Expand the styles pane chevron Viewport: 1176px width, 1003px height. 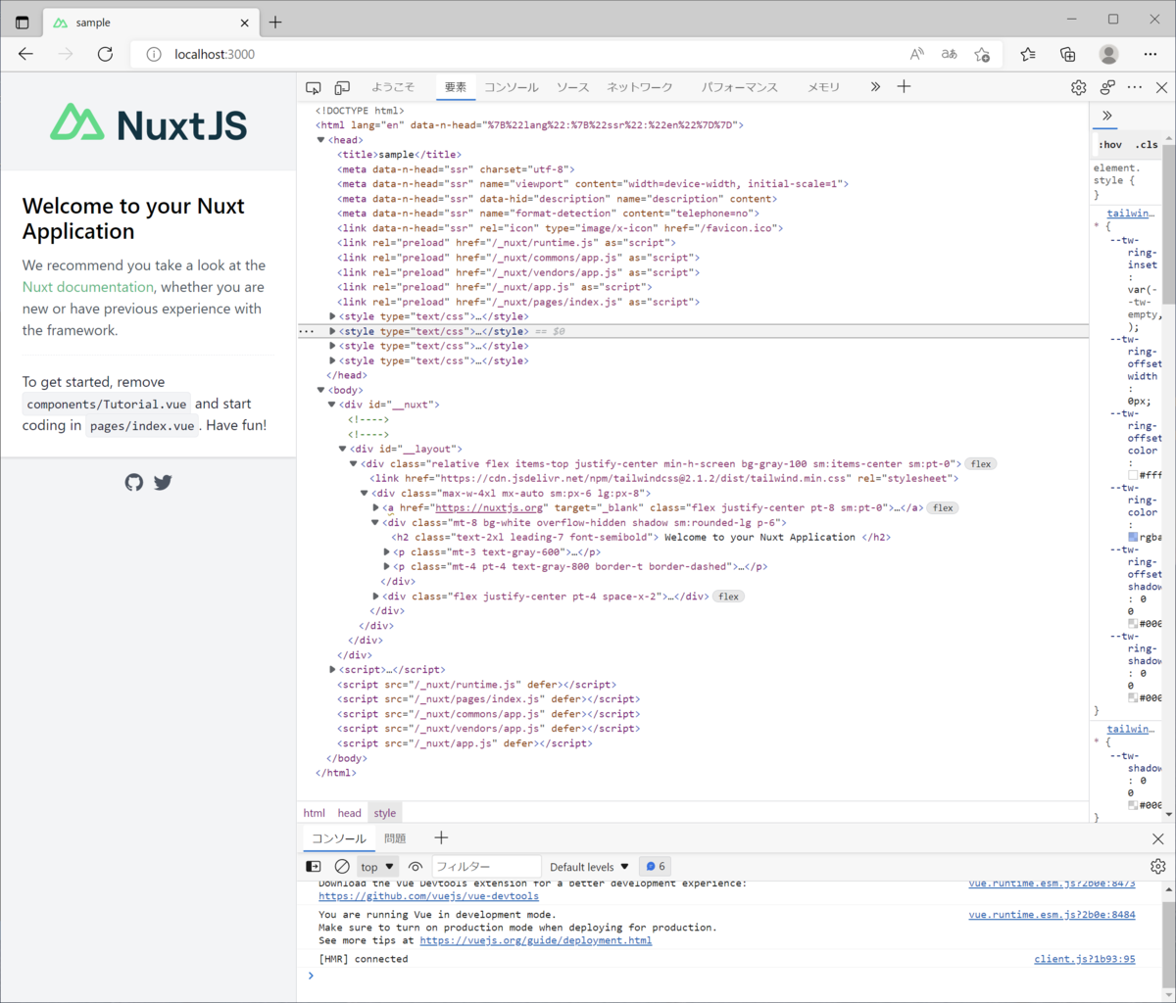coord(1106,116)
